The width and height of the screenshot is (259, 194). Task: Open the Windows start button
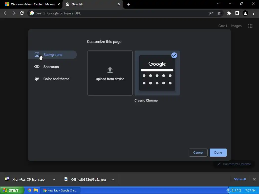[x=12, y=190]
